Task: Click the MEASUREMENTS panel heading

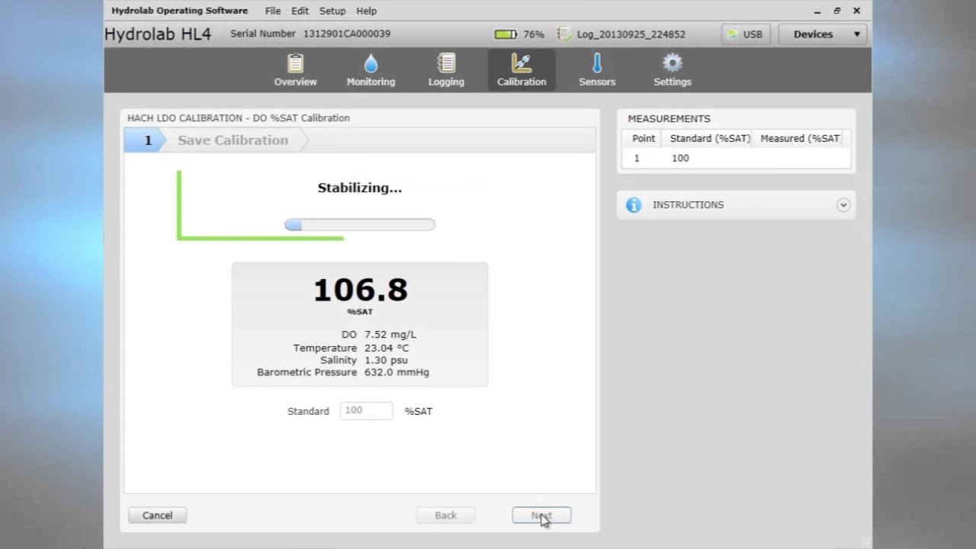Action: 669,119
